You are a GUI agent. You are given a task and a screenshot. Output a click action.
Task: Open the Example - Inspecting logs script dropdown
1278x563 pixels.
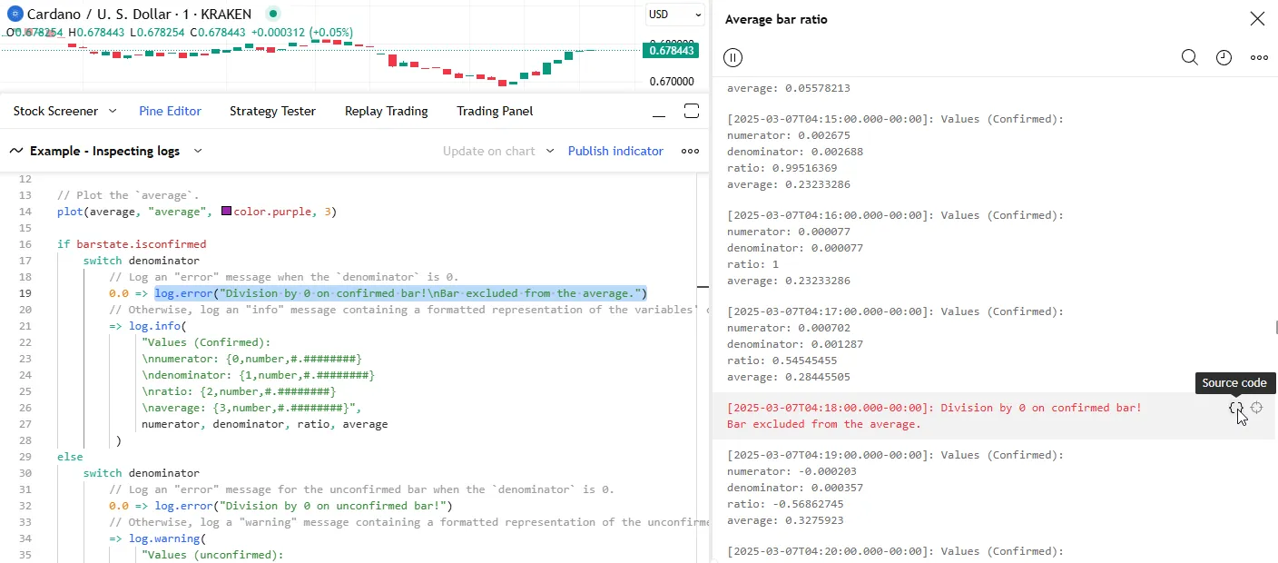pyautogui.click(x=198, y=151)
